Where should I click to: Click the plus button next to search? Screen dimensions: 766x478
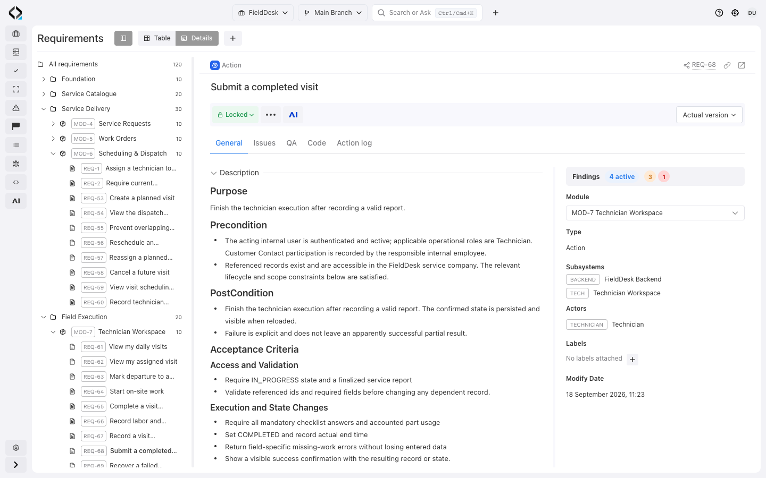[x=496, y=13]
